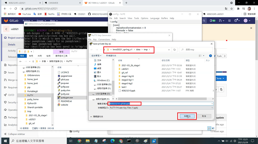Click the refresh icon in save dialog
258x144 pixels.
(x=175, y=50)
